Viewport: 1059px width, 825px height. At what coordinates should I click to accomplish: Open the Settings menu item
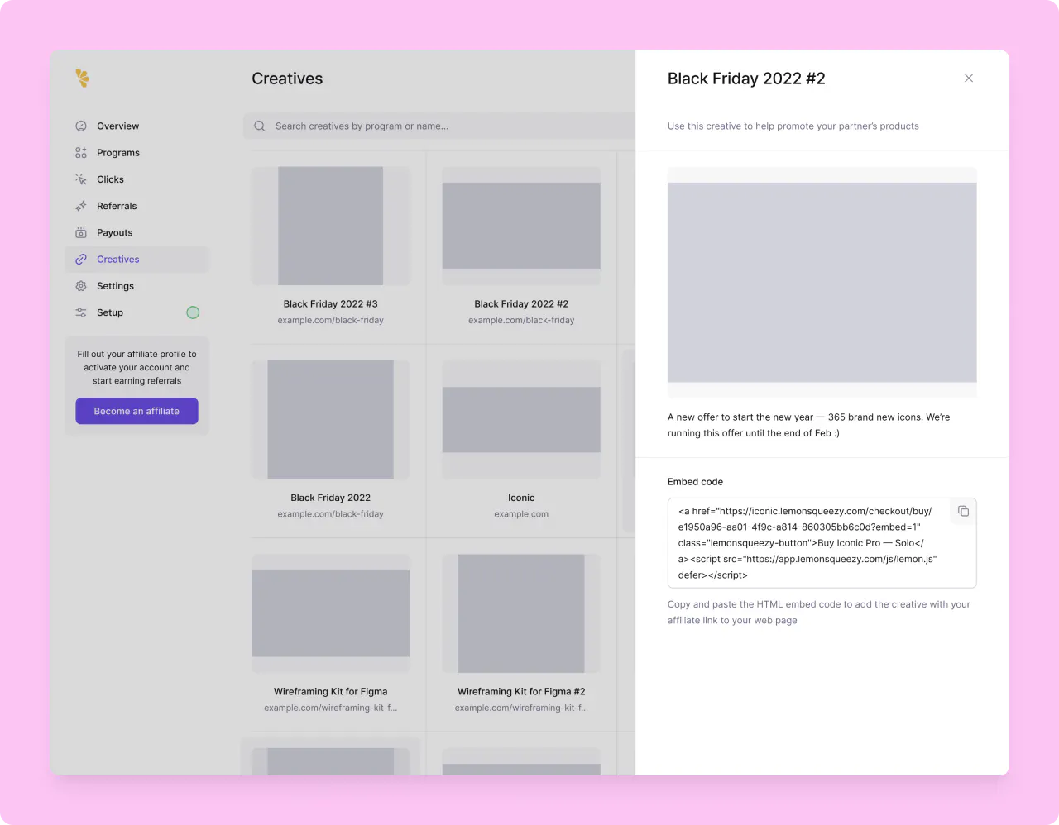[137, 286]
